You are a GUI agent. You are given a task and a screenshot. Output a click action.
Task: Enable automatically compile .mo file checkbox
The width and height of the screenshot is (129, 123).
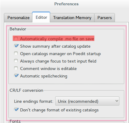[x=16, y=38]
